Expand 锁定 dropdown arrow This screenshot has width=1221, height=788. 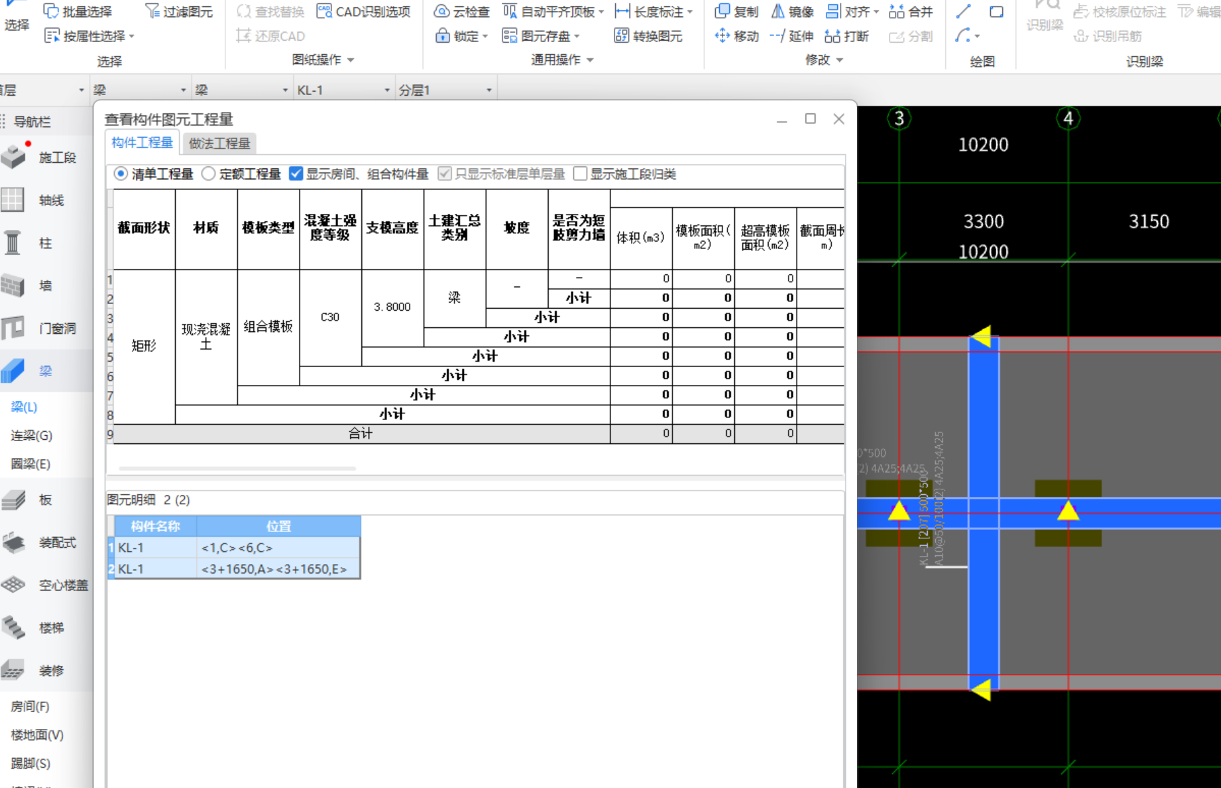[x=485, y=37]
